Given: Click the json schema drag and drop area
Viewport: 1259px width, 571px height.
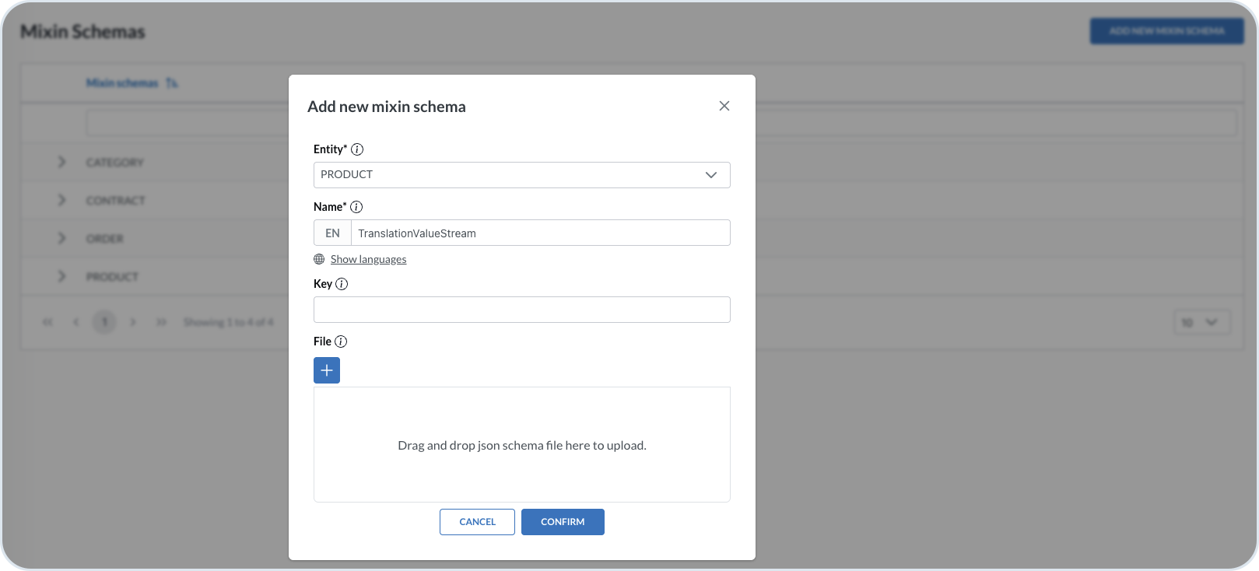Looking at the screenshot, I should coord(521,445).
